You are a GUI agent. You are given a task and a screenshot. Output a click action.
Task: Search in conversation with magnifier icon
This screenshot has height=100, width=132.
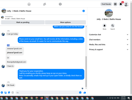pos(112,26)
